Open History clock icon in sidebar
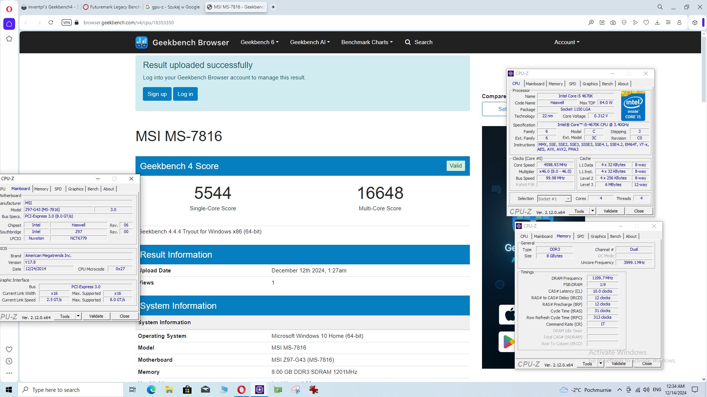707x397 pixels. 9,361
